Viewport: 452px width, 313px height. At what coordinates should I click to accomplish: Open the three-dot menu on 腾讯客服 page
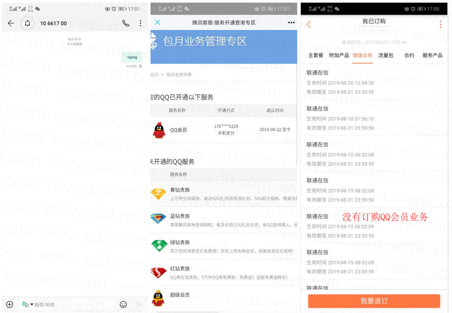point(291,23)
